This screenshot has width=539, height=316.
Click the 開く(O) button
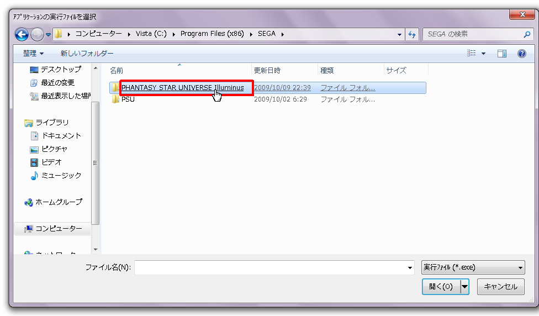click(441, 286)
